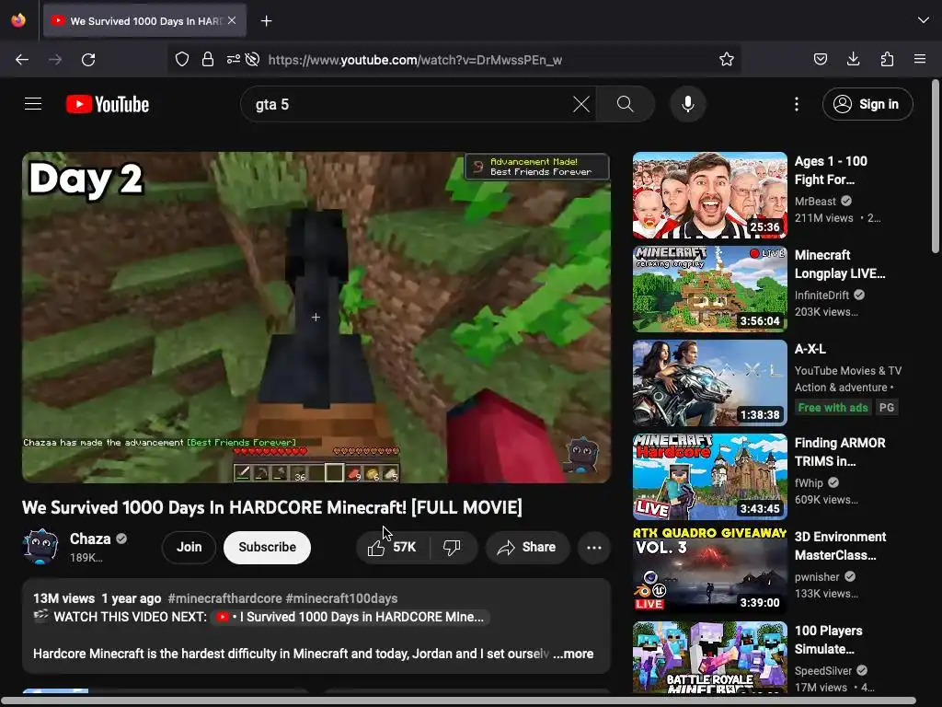This screenshot has height=707, width=942.
Task: Open Finding ARMOR TRIMS thumbnail
Action: (709, 477)
